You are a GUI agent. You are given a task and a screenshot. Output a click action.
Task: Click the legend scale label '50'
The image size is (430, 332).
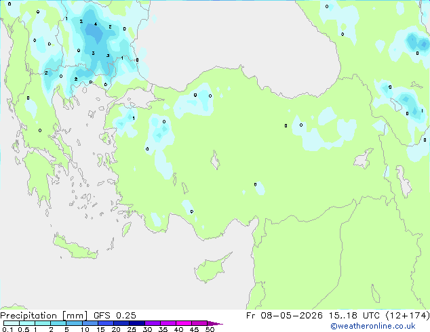point(210,329)
